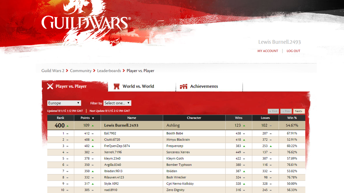
Task: Click character name Ashling
Action: pyautogui.click(x=173, y=125)
